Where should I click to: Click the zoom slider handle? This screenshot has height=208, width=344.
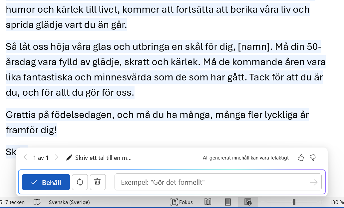[x=294, y=202]
